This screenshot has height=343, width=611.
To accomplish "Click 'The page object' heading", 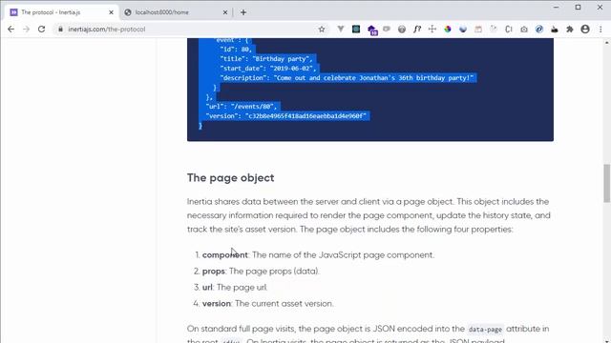I will (230, 178).
